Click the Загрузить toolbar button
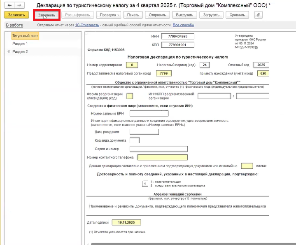 212,15
